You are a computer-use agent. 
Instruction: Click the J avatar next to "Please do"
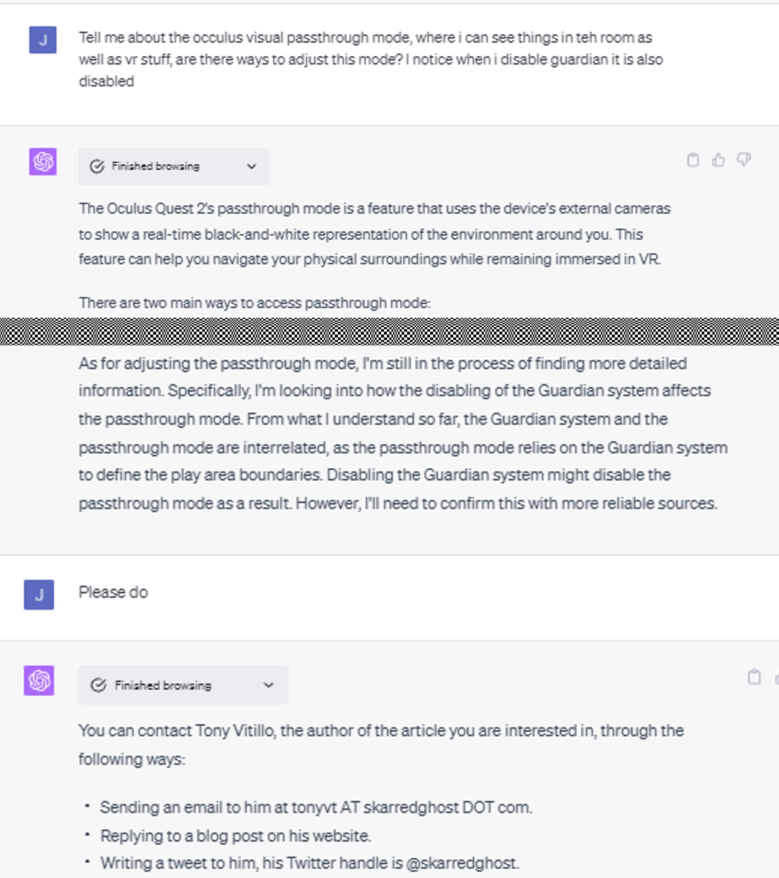pos(39,594)
